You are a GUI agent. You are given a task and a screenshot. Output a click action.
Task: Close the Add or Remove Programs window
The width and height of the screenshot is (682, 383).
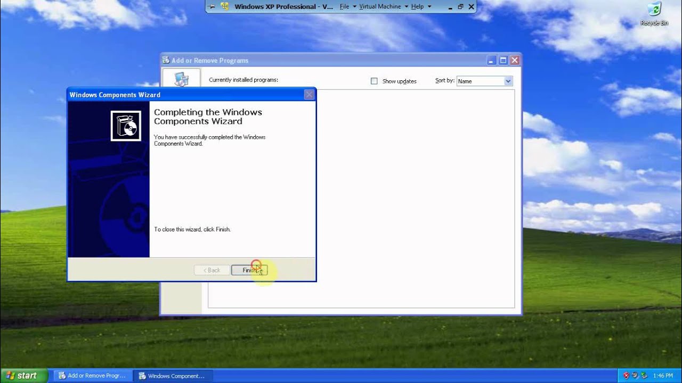click(x=515, y=60)
